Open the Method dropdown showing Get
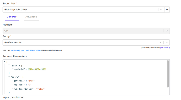The width and height of the screenshot is (181, 100). click(86, 31)
